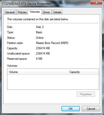Click the Capacity column header
104x115 pixels.
[83, 72]
